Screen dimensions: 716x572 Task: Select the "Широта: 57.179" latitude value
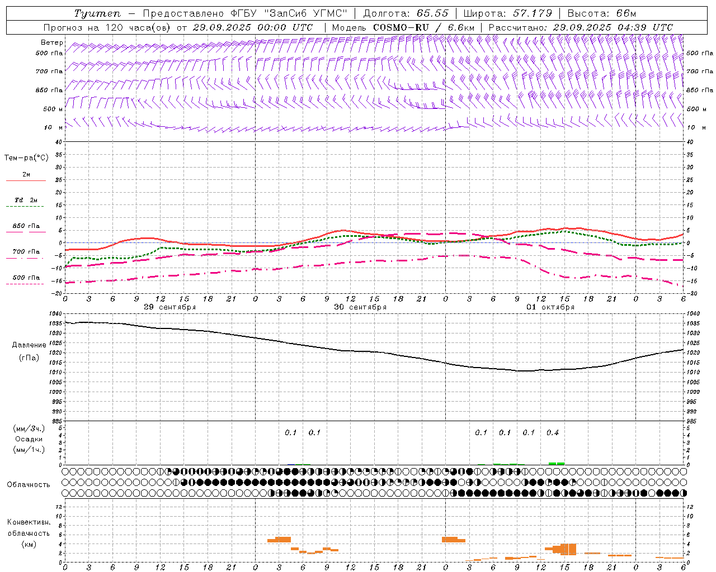pyautogui.click(x=508, y=13)
